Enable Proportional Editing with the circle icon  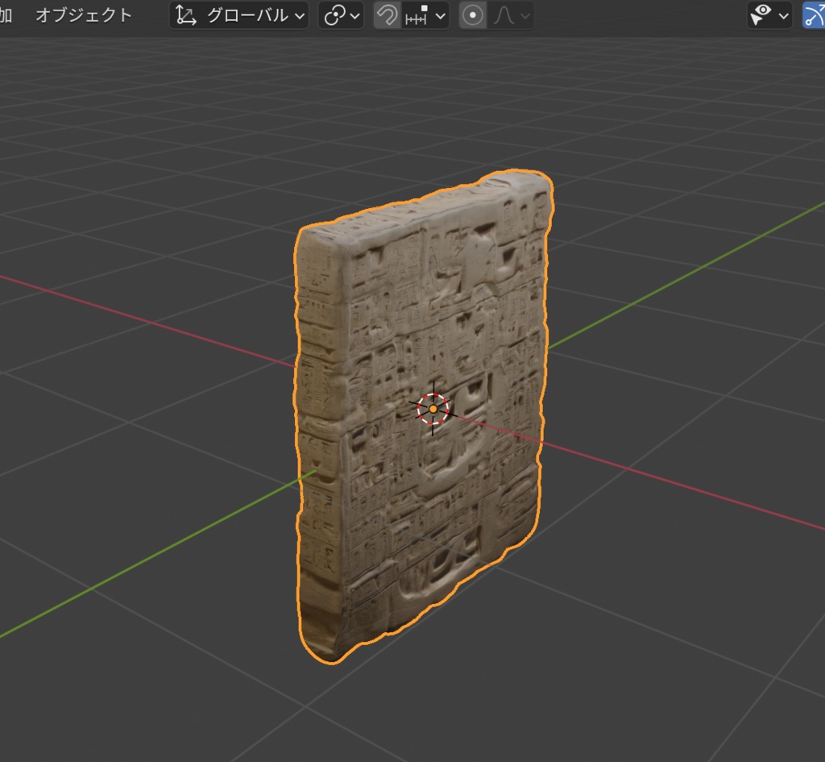(x=472, y=15)
